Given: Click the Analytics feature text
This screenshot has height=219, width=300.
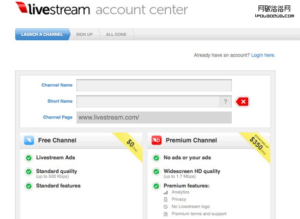Looking at the screenshot, I should click(x=181, y=192).
